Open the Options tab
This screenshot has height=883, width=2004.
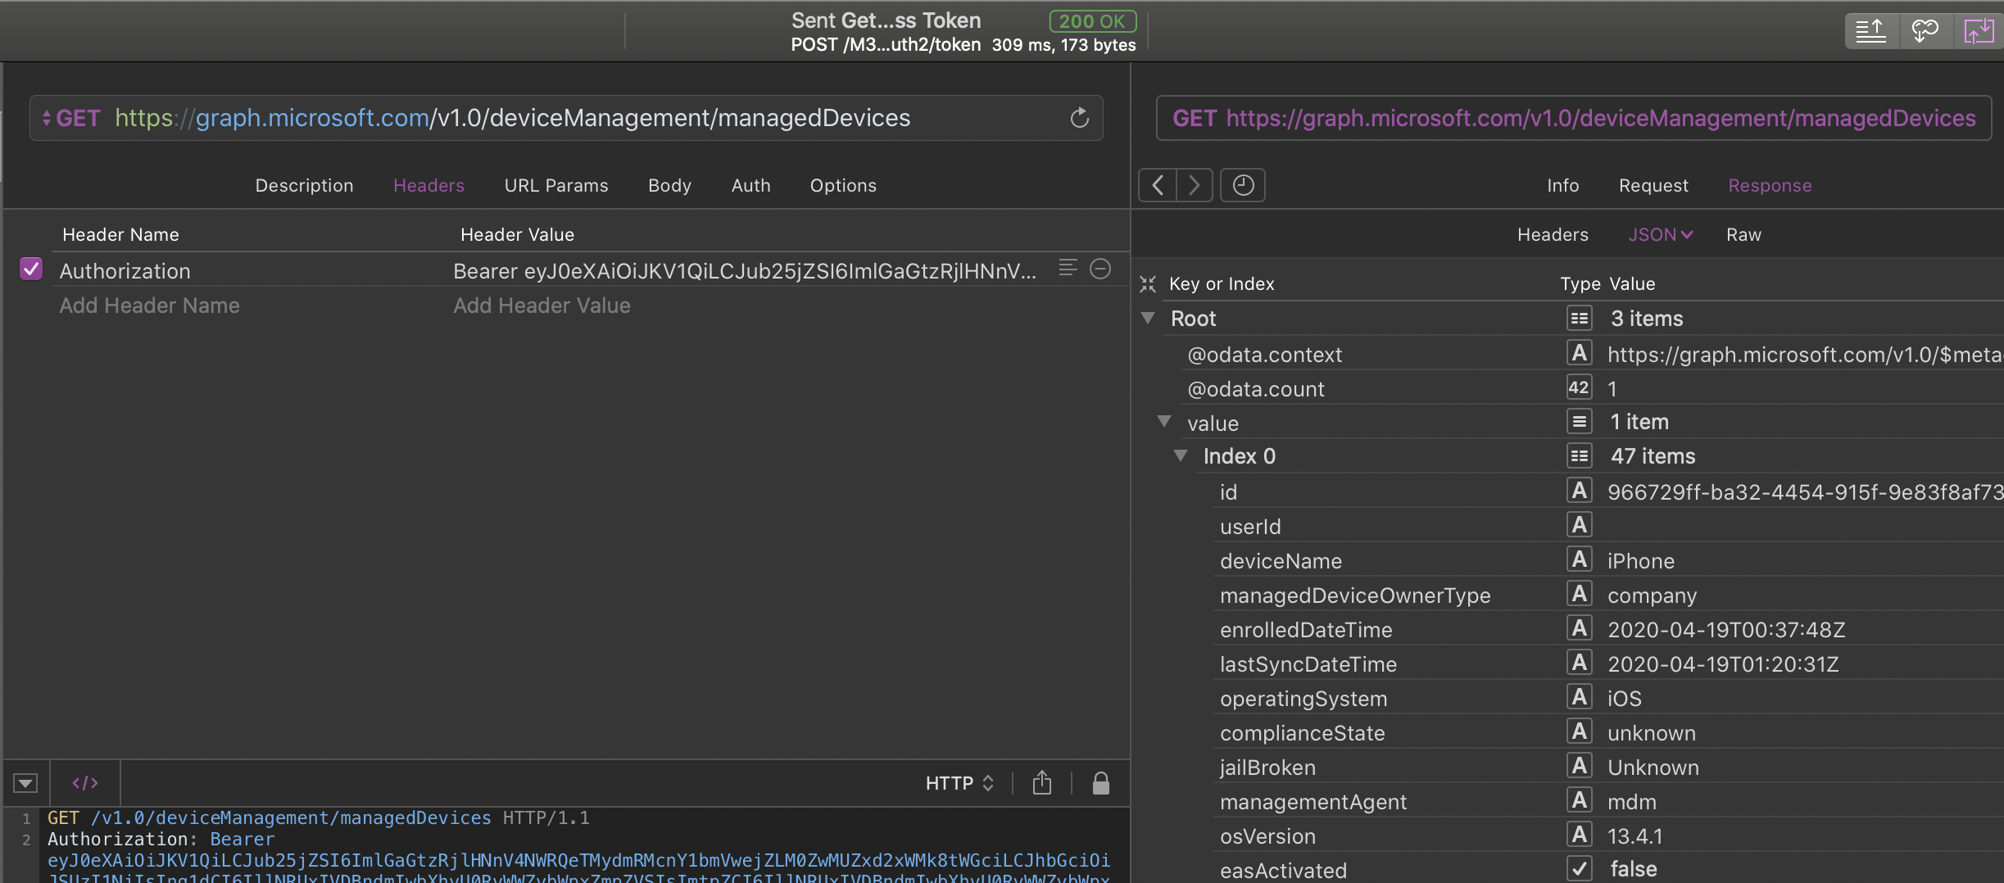[x=843, y=186]
